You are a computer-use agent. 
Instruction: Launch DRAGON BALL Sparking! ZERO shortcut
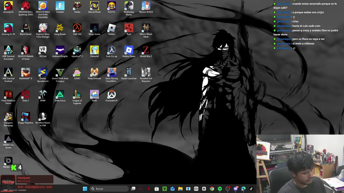26,9
